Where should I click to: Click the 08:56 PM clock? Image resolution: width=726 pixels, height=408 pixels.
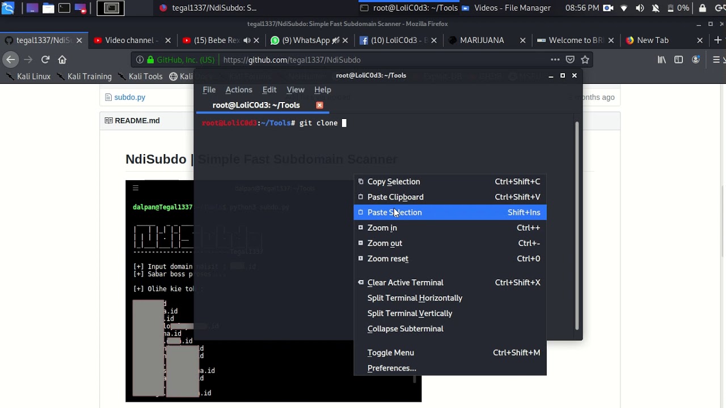(582, 8)
